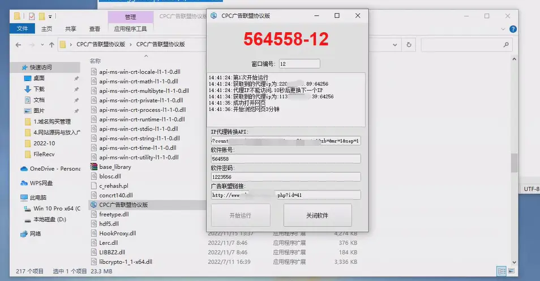Click the 软件密码 text field
The width and height of the screenshot is (540, 281).
coord(285,177)
